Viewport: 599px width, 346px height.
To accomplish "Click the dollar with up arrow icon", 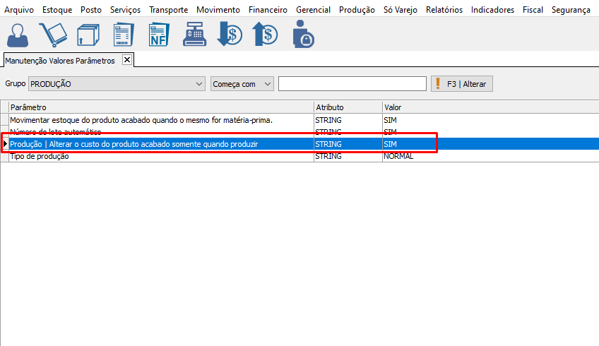I will (265, 33).
